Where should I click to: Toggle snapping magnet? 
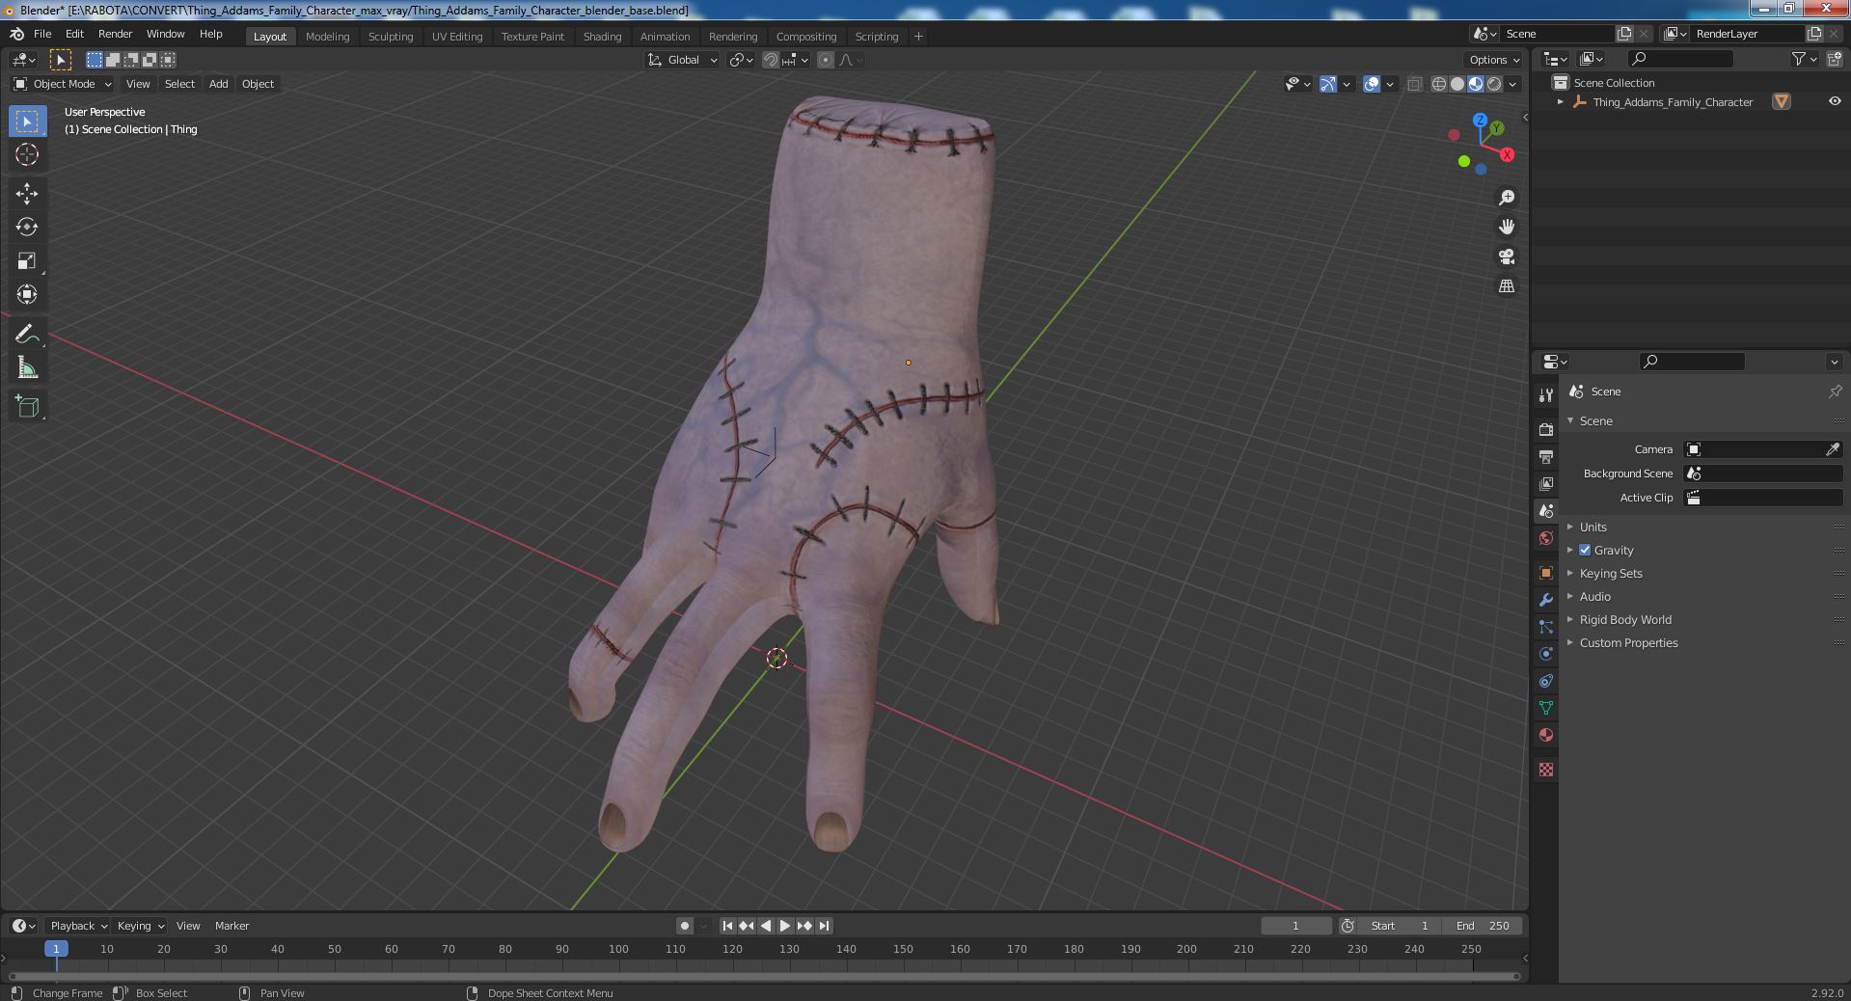(770, 60)
